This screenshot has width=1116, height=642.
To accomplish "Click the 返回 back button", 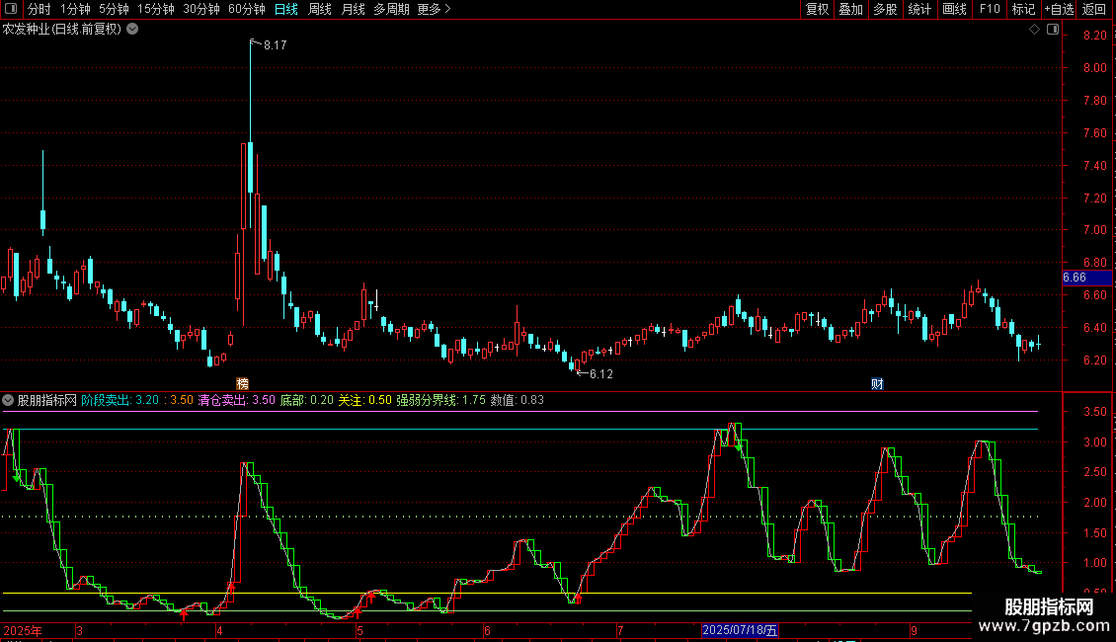I will point(1094,9).
